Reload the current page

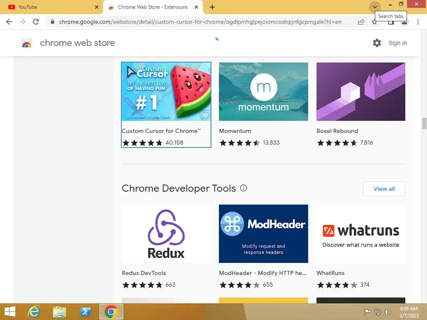[36, 22]
